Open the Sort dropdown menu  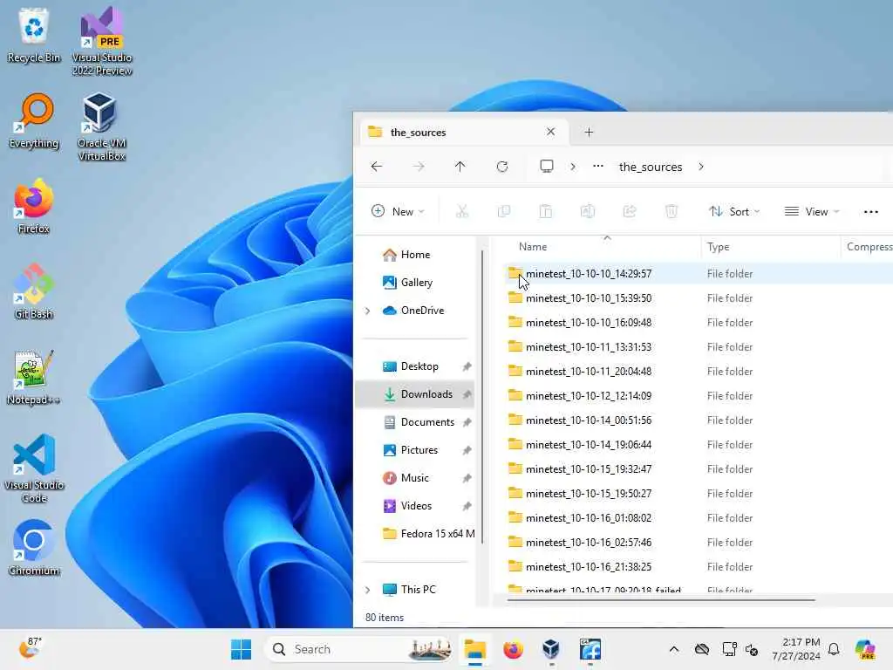734,211
